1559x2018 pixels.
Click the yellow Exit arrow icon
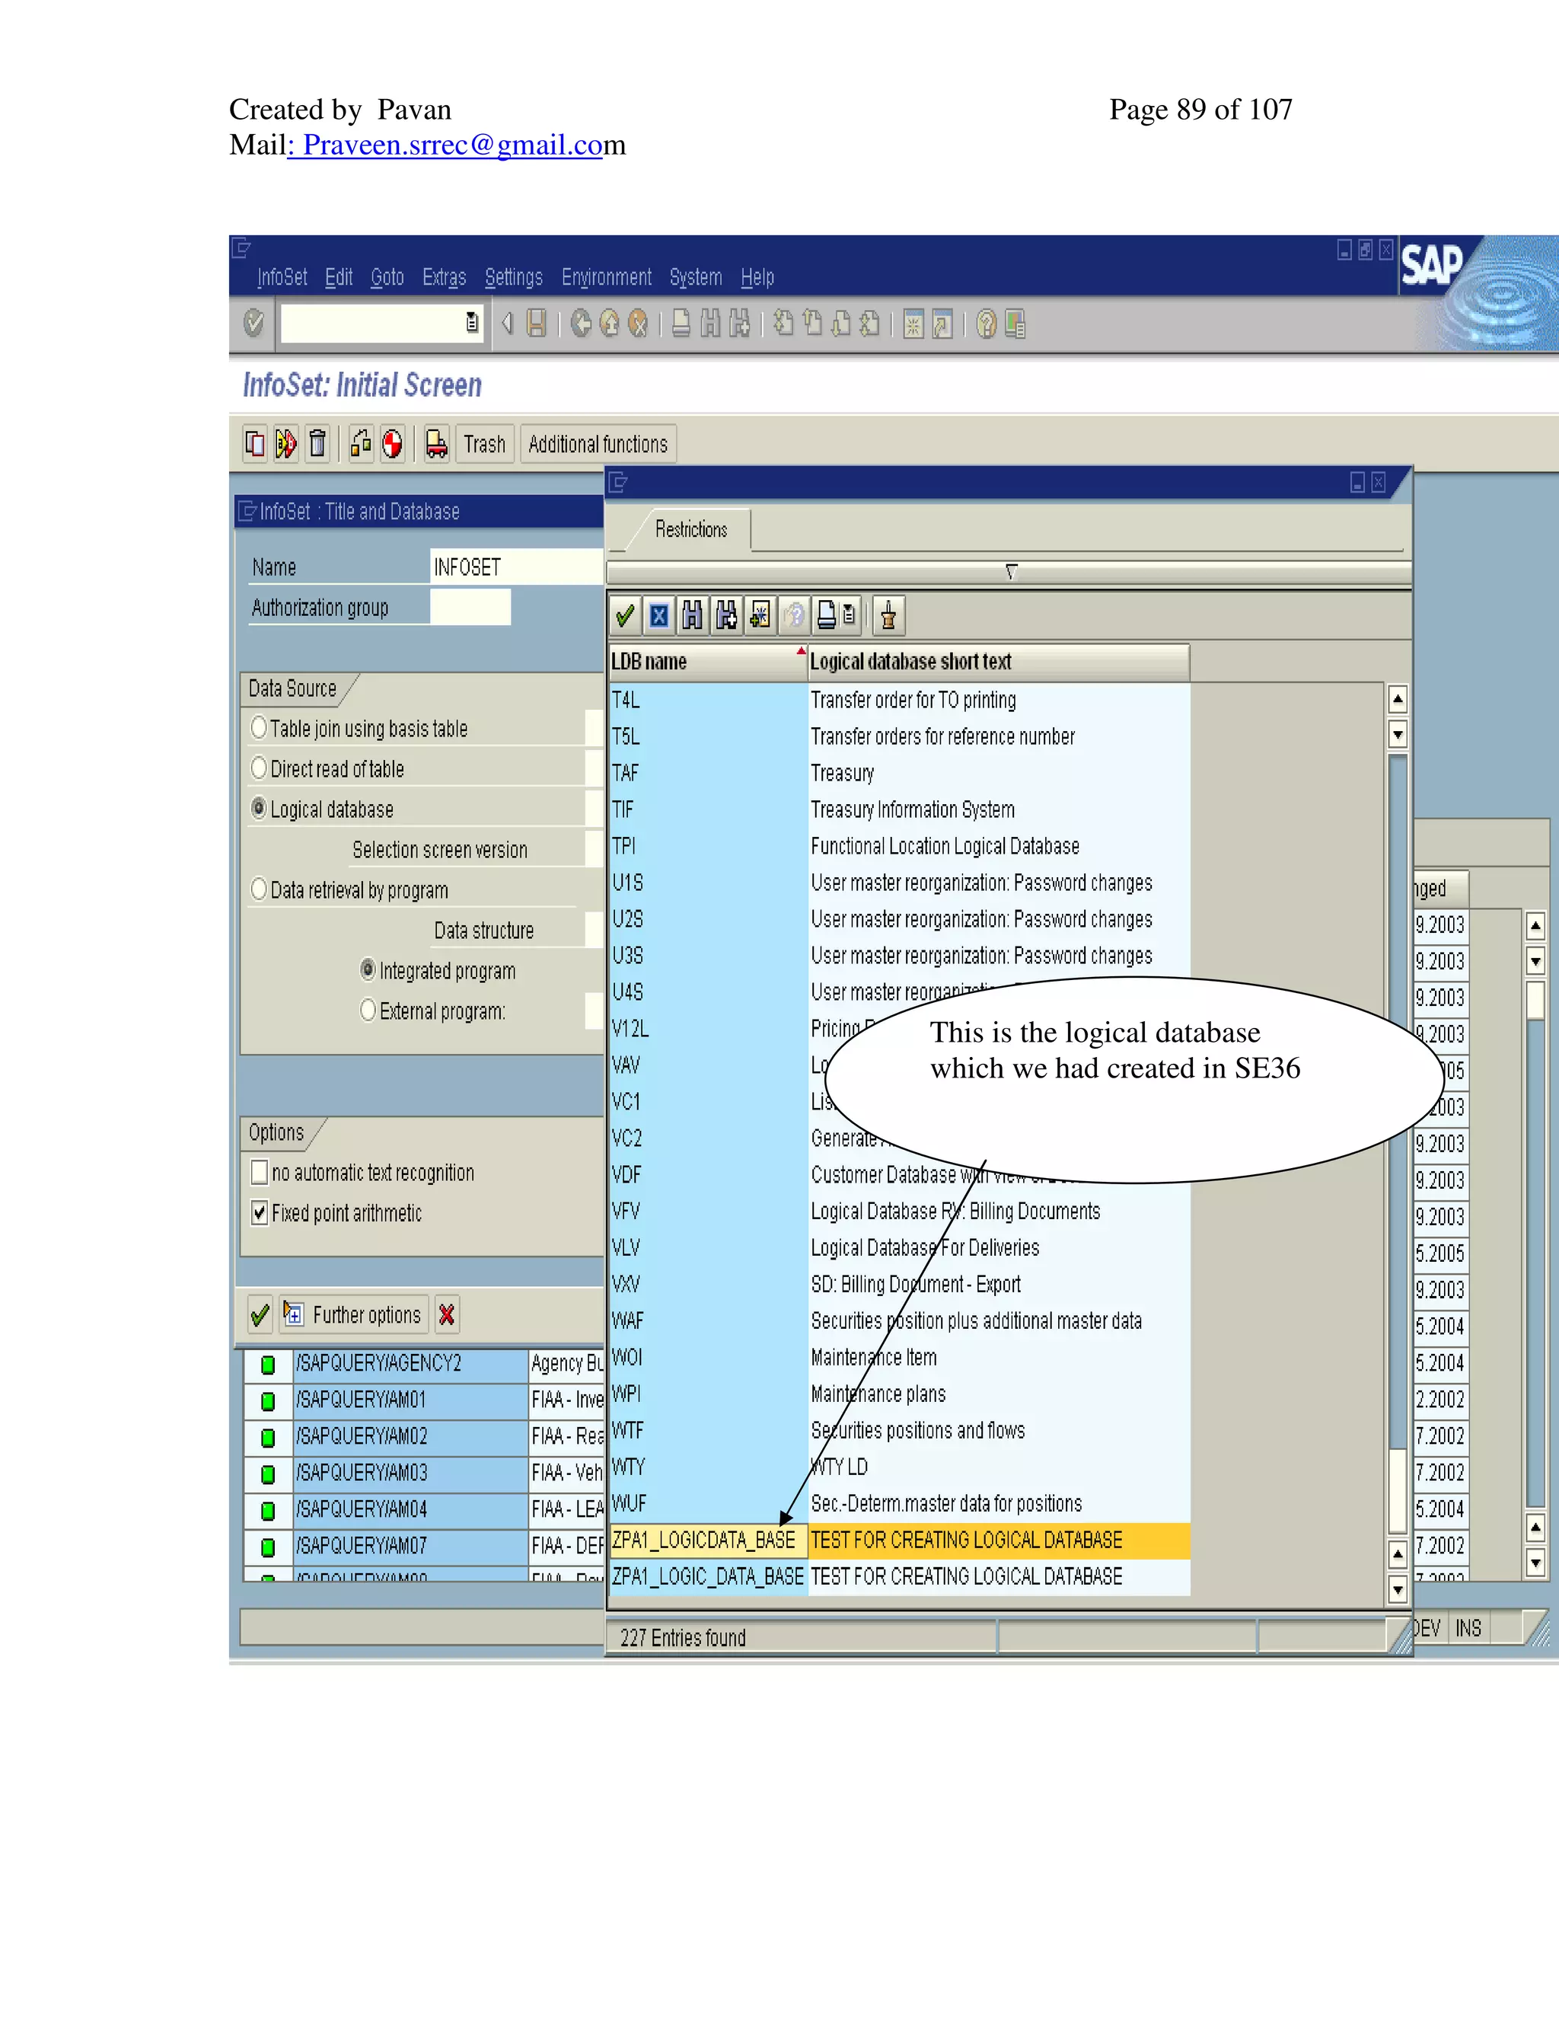click(x=610, y=324)
